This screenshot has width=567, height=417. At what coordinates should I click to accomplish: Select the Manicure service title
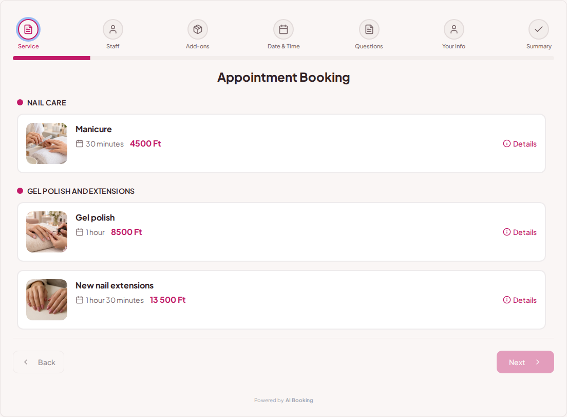click(x=93, y=129)
